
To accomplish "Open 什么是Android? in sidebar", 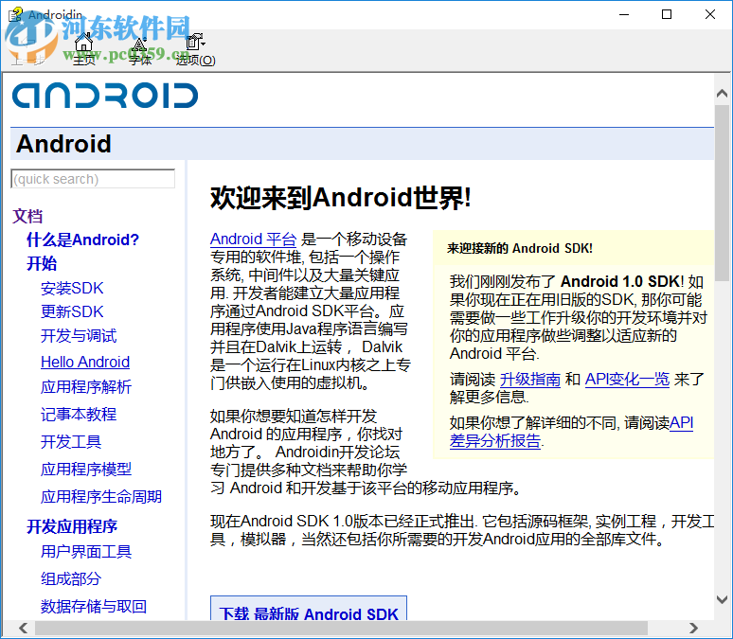I will pyautogui.click(x=82, y=240).
